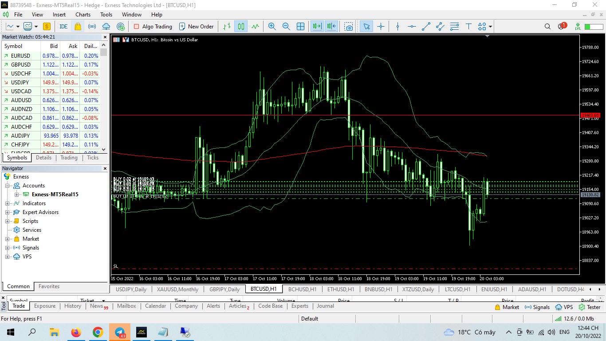
Task: Click the Zoom Out magnifier icon
Action: [x=286, y=27]
